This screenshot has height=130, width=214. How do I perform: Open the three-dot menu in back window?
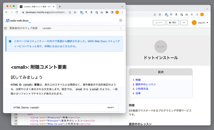(207, 15)
